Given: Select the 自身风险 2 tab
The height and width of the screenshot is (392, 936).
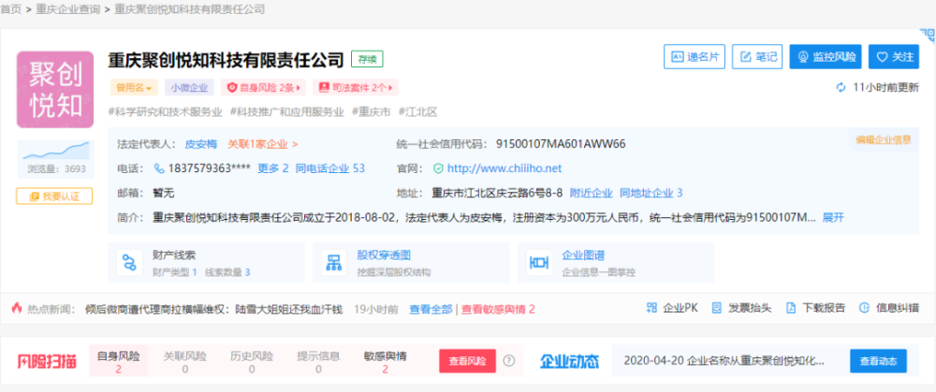Looking at the screenshot, I should 118,361.
